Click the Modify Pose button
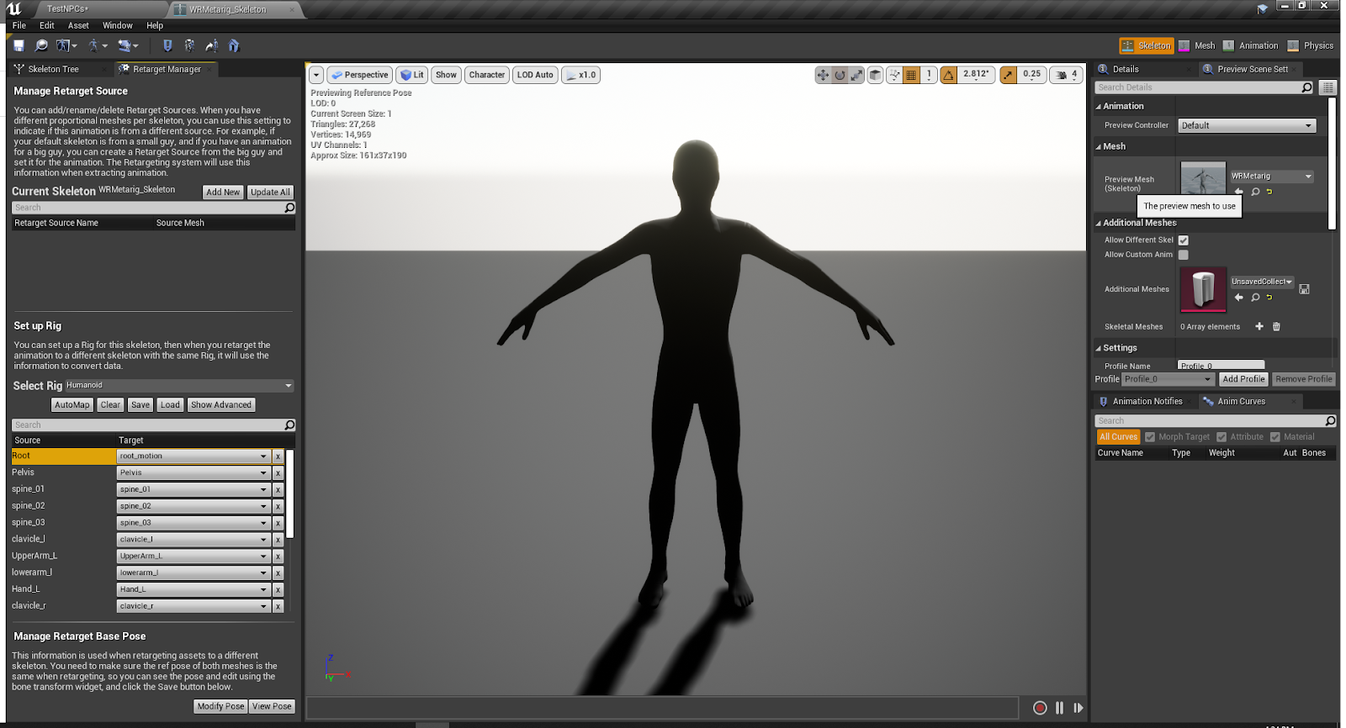Image resolution: width=1346 pixels, height=728 pixels. point(220,706)
